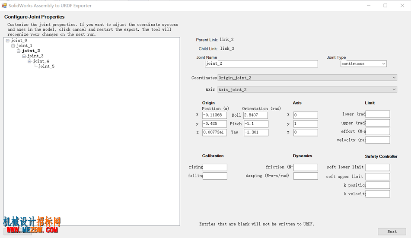
Task: Click the soft upper limit field
Action: [x=378, y=176]
